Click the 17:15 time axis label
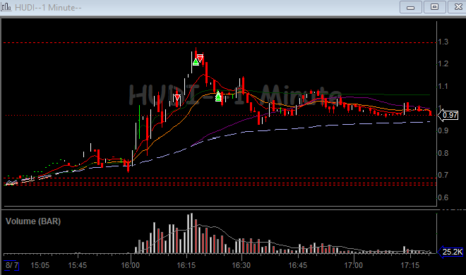 [410, 265]
